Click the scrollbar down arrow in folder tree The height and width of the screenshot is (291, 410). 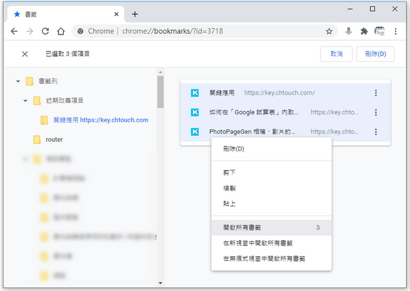[x=160, y=283]
